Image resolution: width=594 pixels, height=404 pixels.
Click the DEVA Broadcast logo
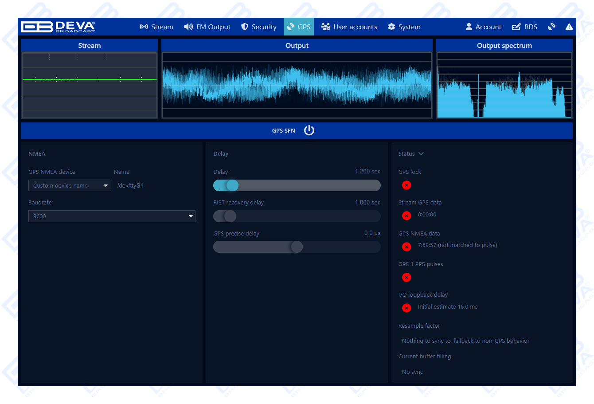(58, 27)
